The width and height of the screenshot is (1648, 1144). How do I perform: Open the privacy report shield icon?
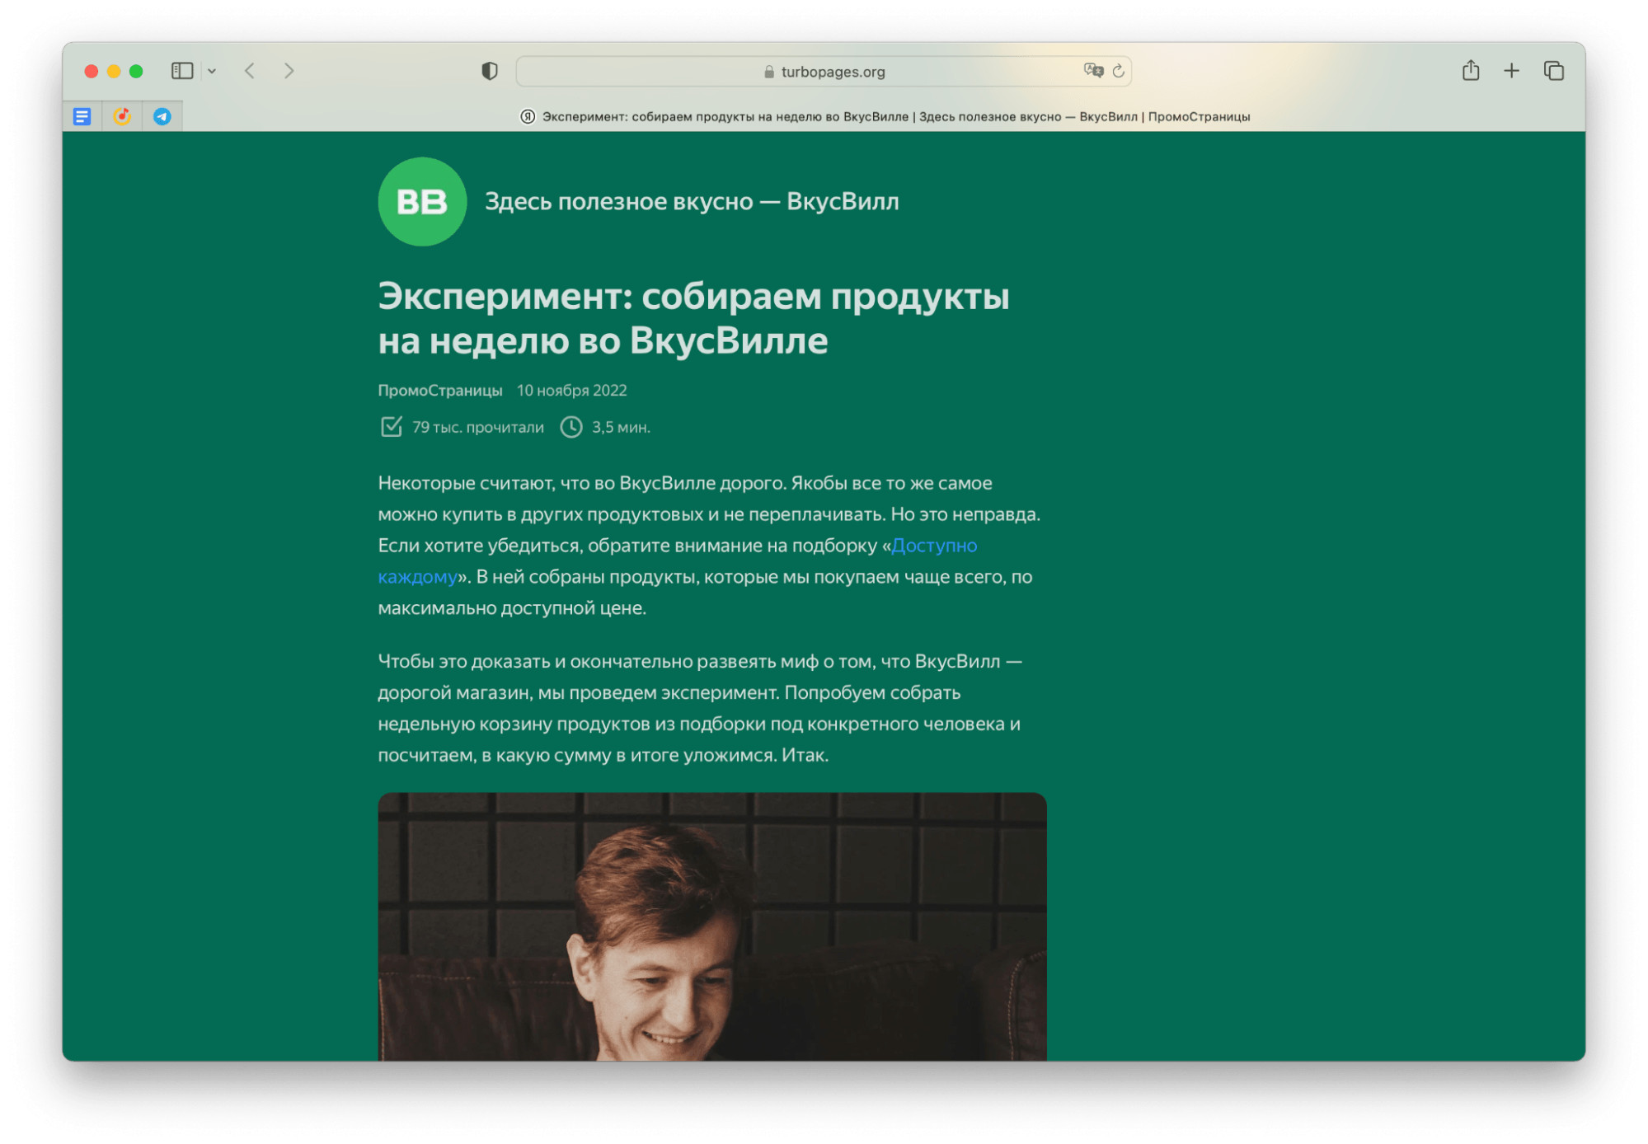tap(489, 71)
